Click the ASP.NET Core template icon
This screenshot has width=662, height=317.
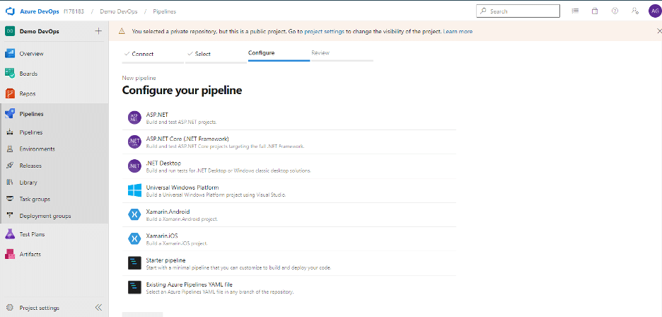[x=134, y=142]
